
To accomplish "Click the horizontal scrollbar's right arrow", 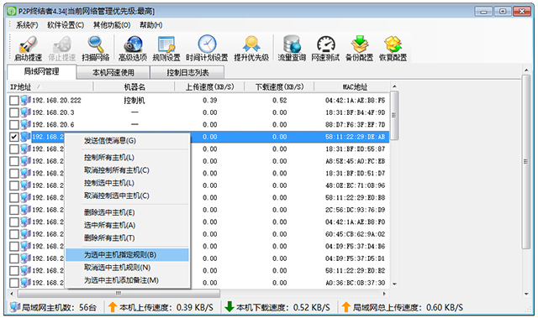I will pyautogui.click(x=384, y=294).
